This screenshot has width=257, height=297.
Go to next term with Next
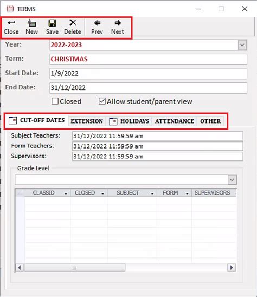[118, 28]
